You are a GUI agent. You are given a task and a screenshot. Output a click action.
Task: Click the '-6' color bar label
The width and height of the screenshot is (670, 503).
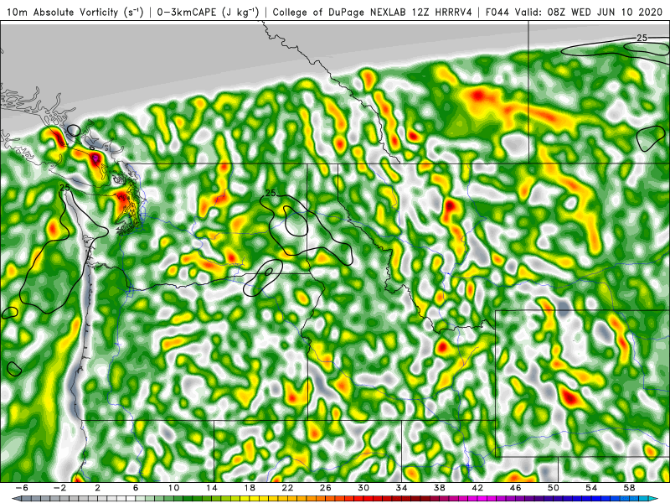[x=22, y=488]
